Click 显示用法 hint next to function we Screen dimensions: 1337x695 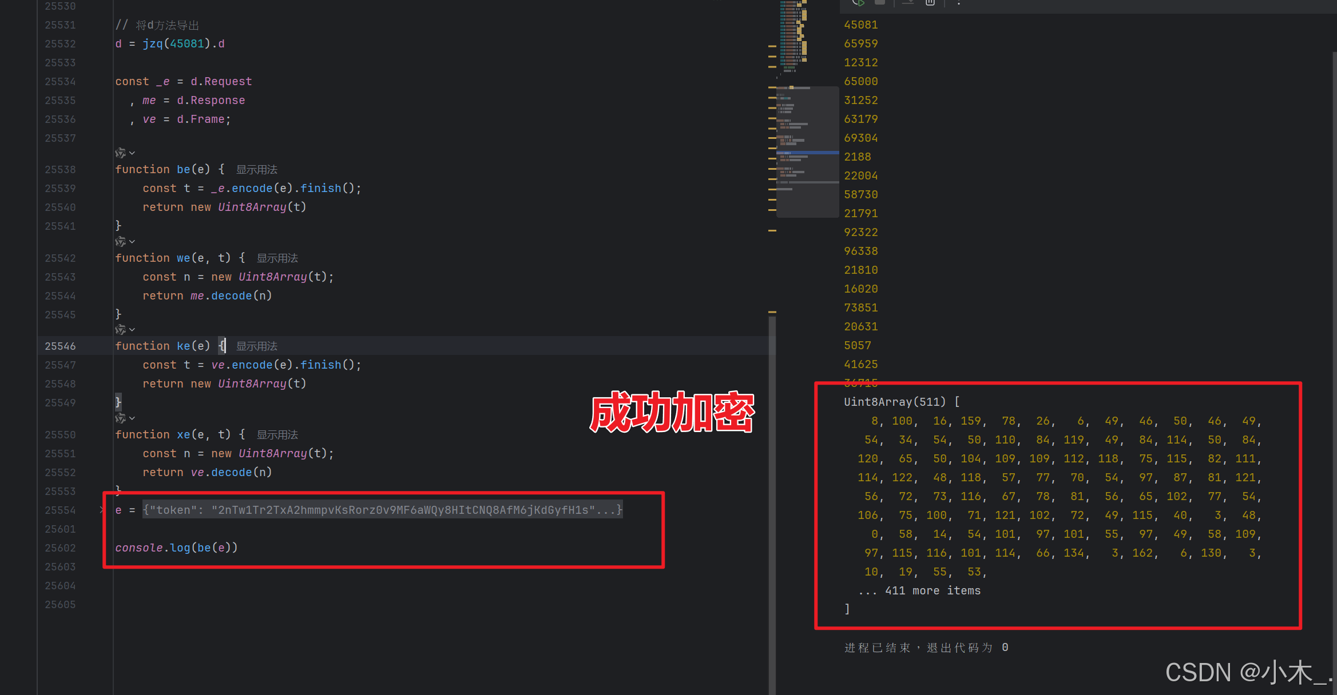[x=277, y=258]
